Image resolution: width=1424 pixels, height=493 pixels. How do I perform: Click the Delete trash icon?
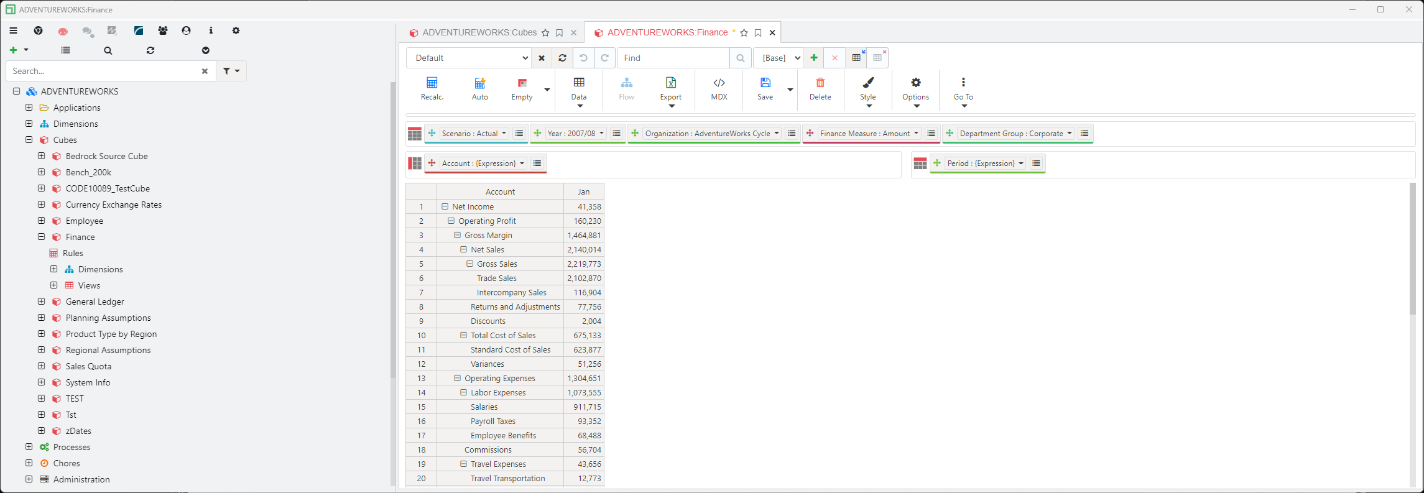(x=820, y=83)
